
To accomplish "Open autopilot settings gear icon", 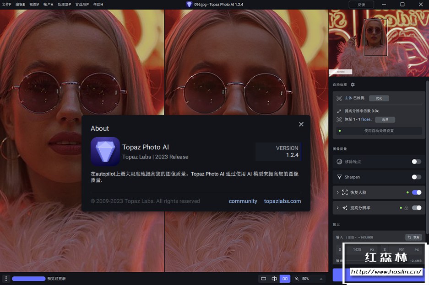I will [353, 84].
